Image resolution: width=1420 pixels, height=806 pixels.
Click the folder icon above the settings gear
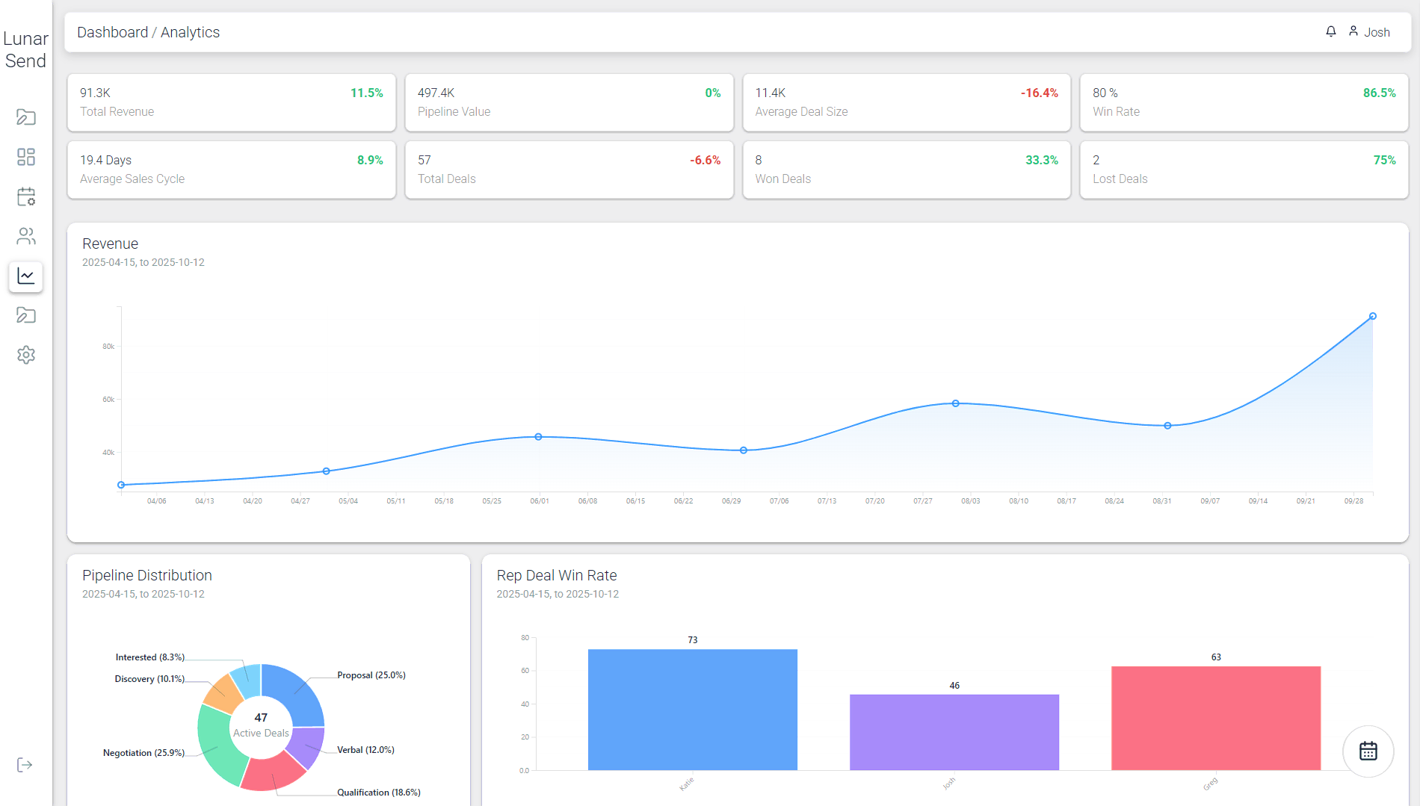tap(26, 315)
